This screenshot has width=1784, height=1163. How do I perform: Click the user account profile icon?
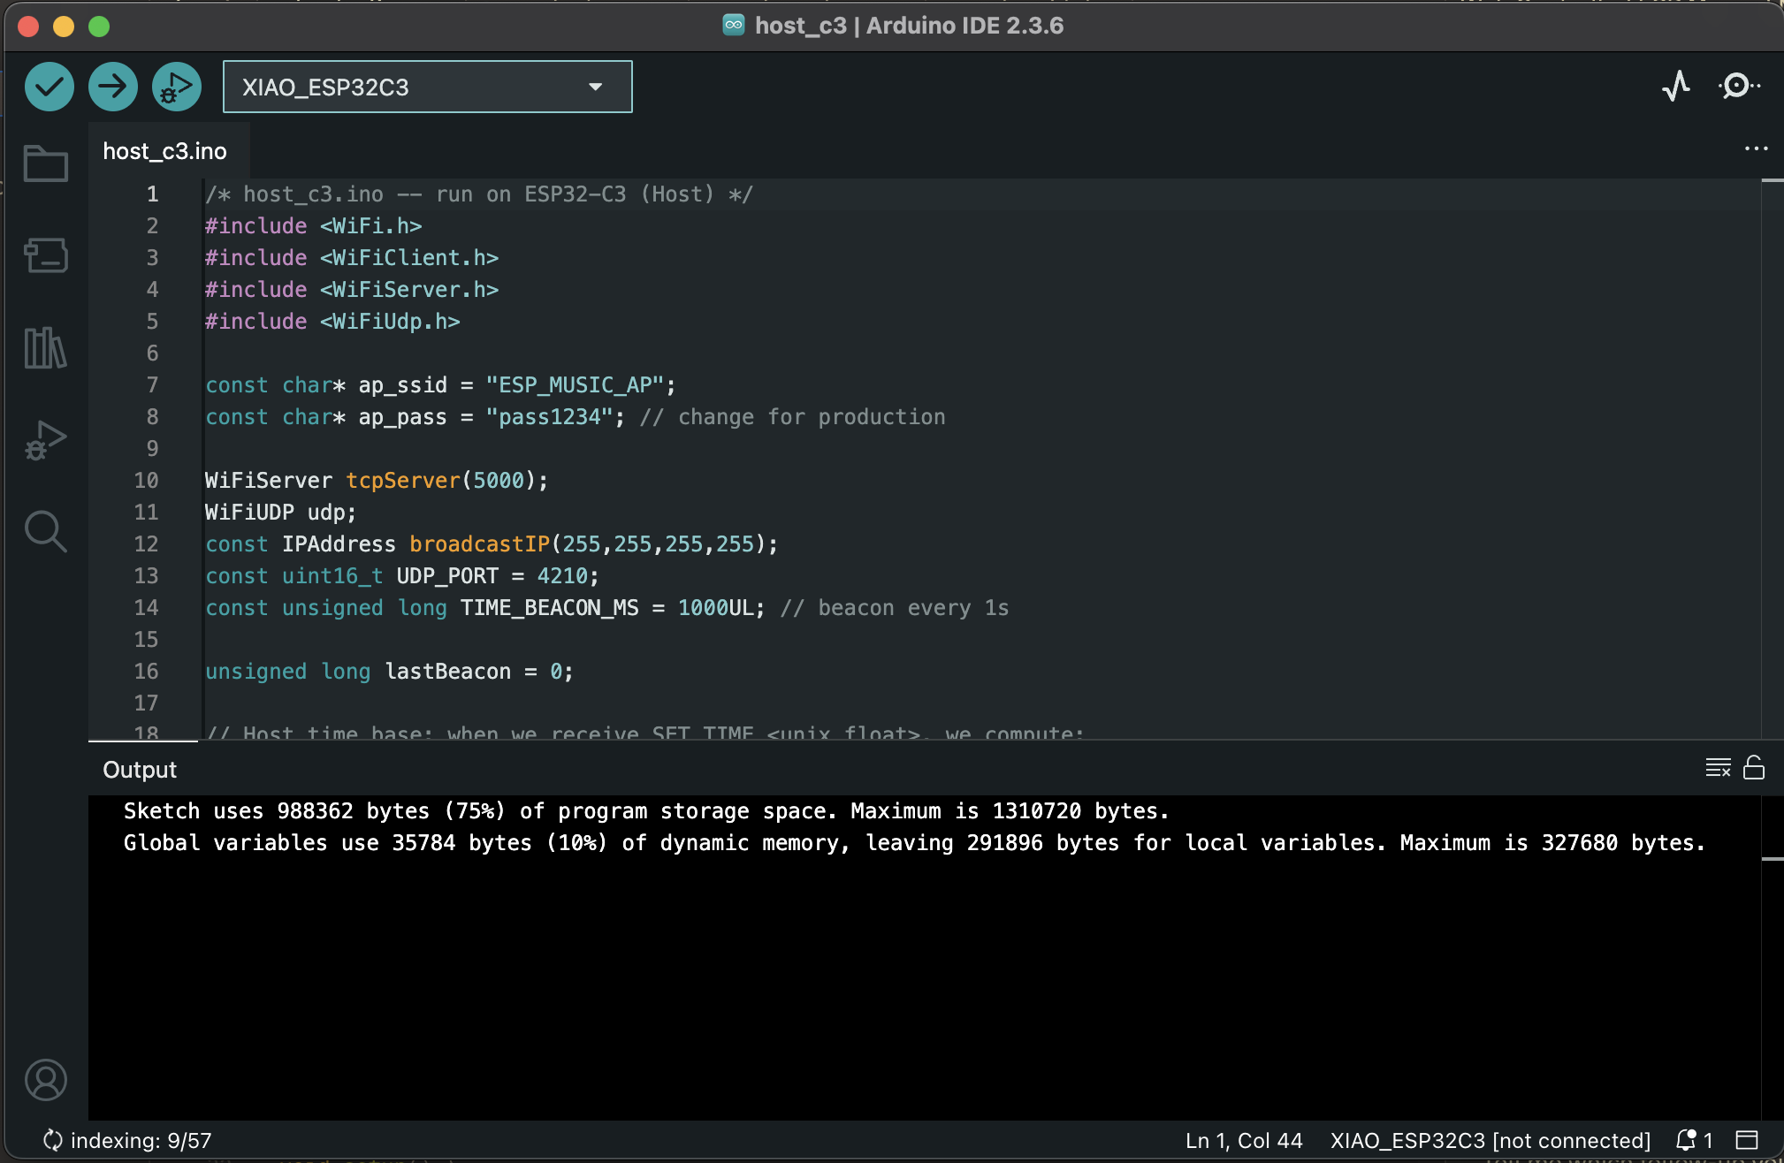coord(46,1080)
